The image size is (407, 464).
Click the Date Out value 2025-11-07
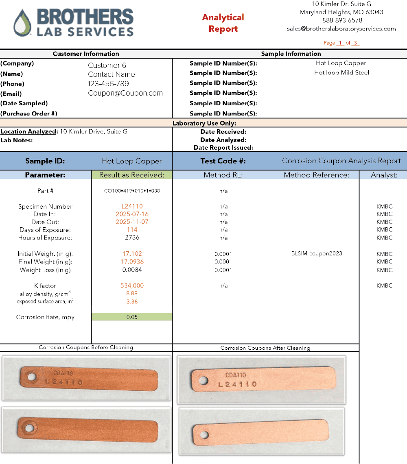[x=132, y=222]
